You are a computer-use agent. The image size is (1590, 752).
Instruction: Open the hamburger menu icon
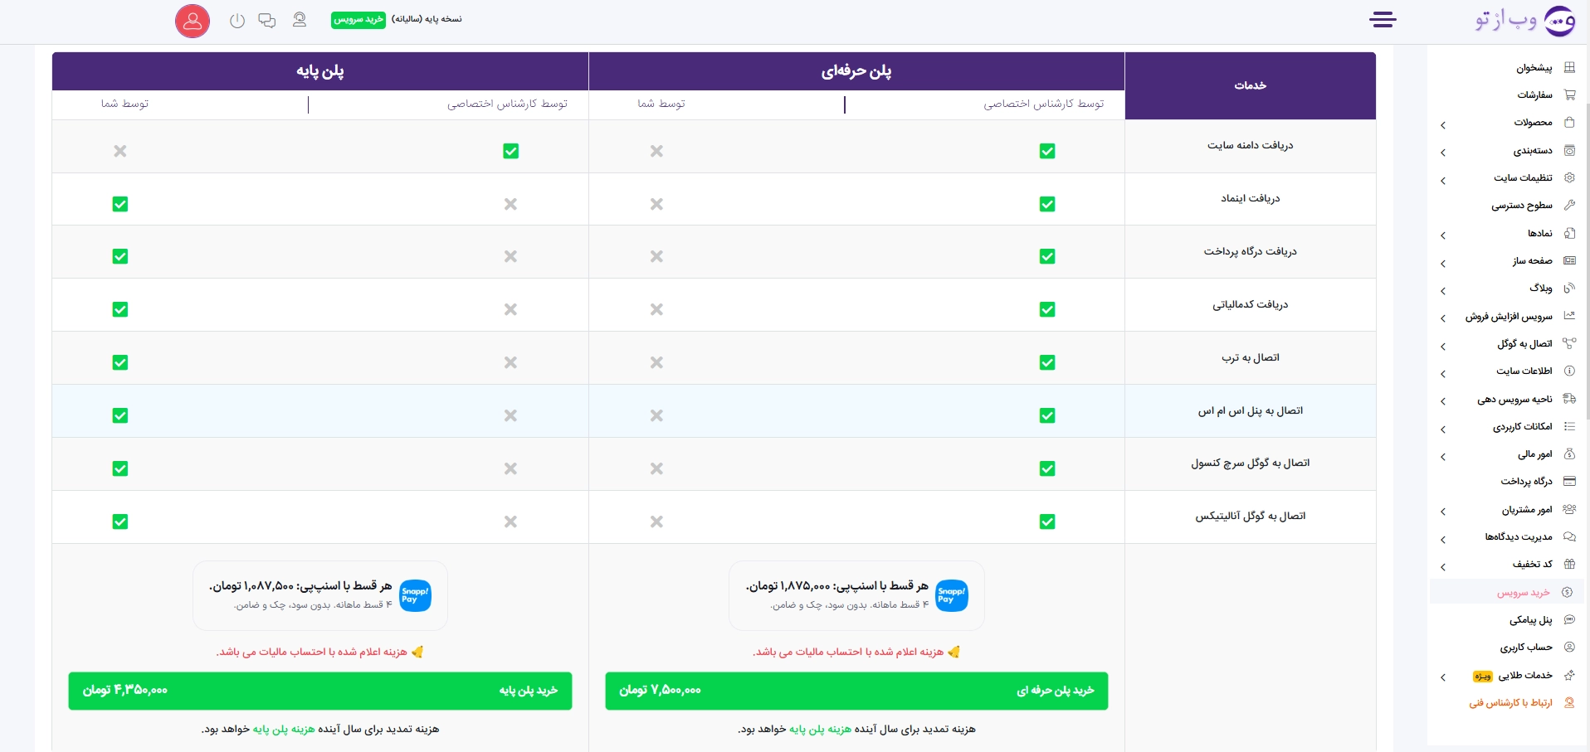coord(1383,20)
